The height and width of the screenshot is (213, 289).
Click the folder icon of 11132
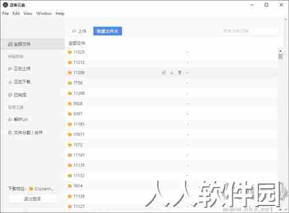coord(70,176)
